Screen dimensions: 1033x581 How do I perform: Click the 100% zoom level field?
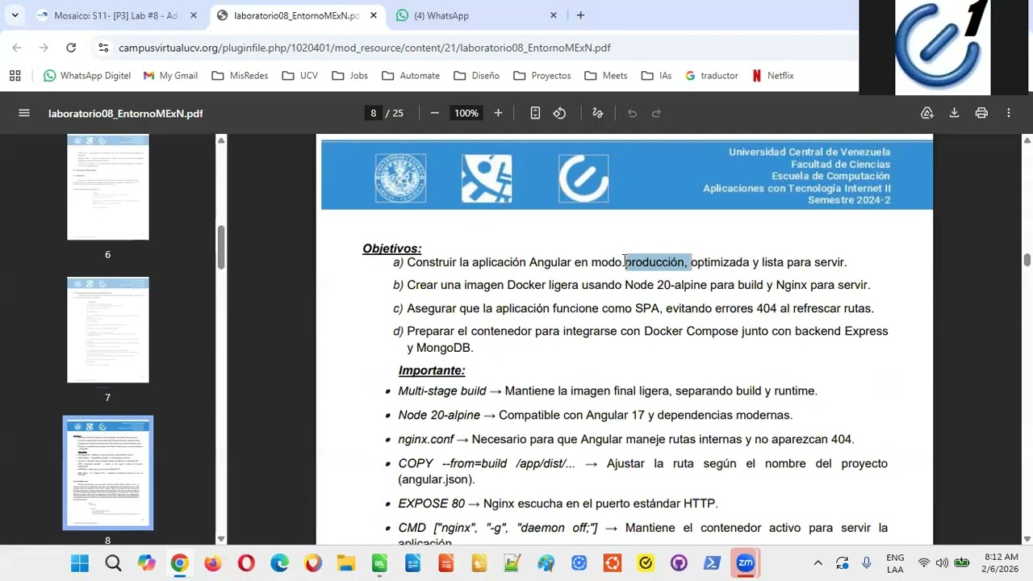[466, 113]
